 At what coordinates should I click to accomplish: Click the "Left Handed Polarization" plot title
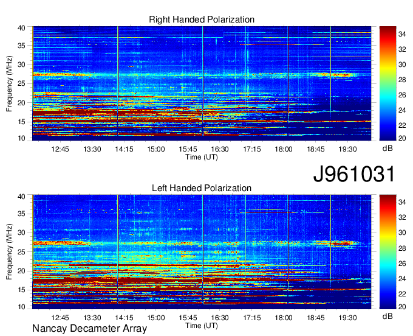(x=202, y=188)
